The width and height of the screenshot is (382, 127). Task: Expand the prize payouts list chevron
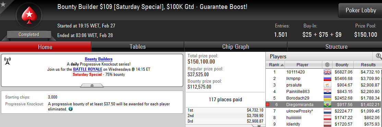(259, 126)
